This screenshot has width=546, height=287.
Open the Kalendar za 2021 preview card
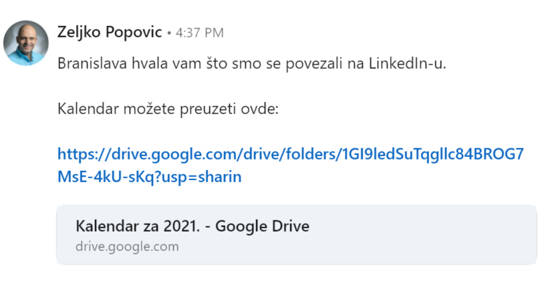(296, 235)
